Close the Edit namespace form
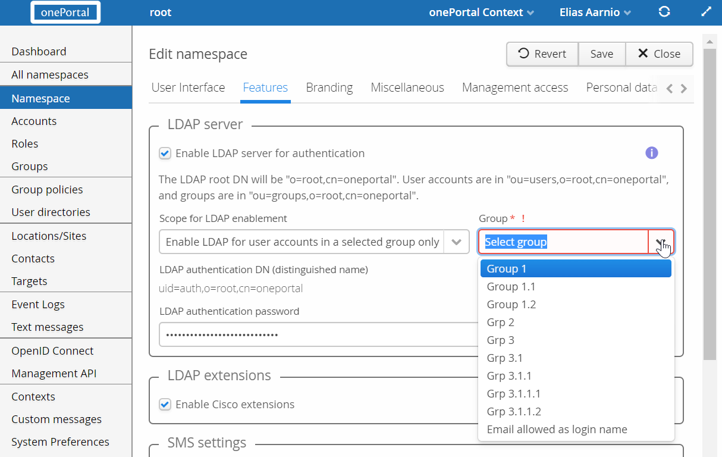722x457 pixels. coord(659,54)
